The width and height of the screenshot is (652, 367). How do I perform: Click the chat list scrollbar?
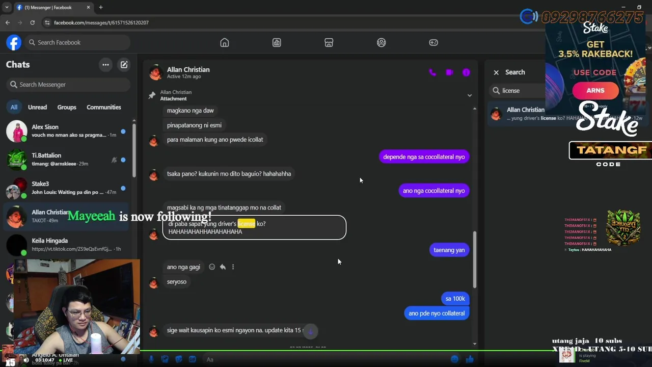(x=134, y=150)
